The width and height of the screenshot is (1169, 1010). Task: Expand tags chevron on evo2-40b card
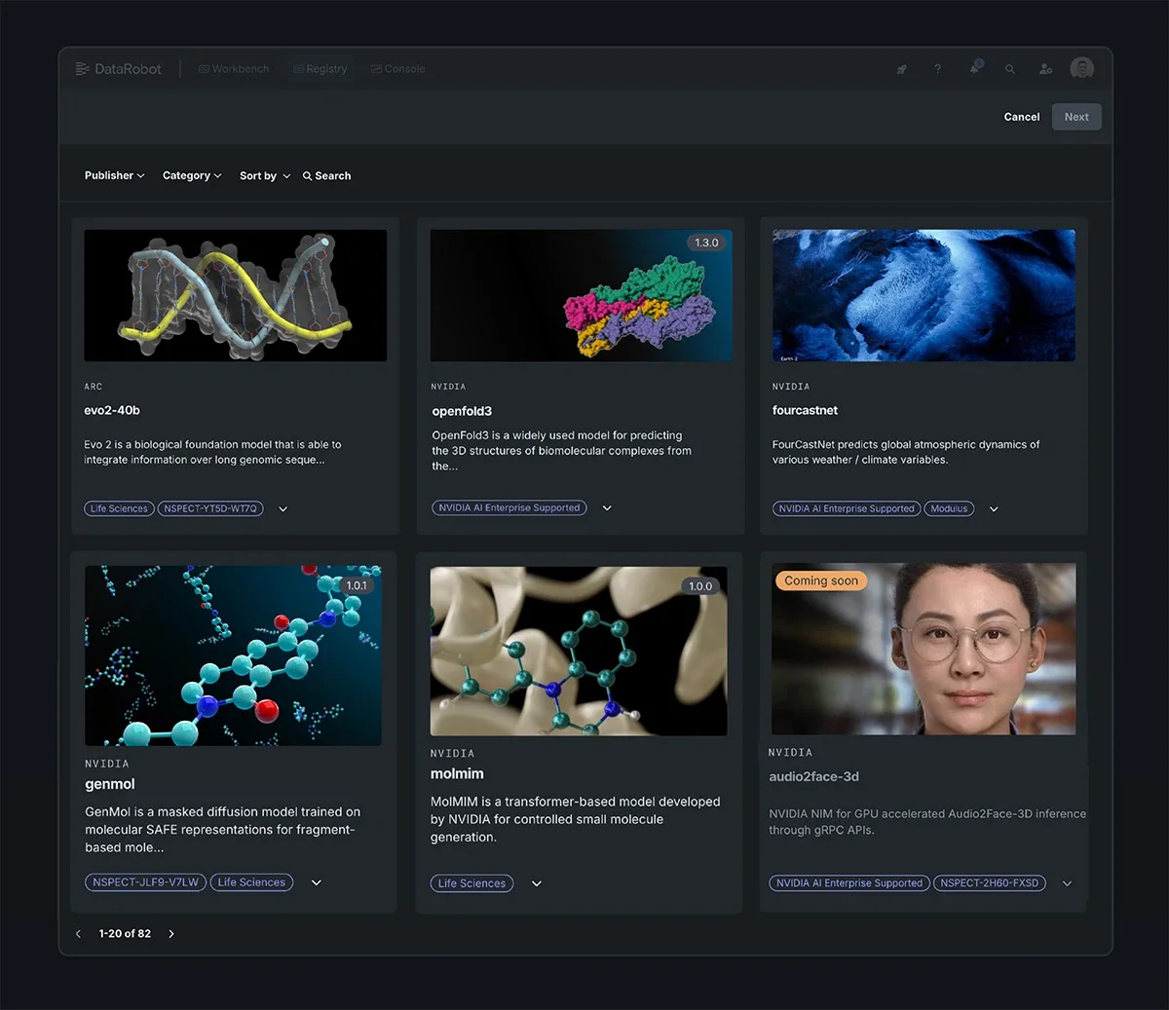coord(283,508)
